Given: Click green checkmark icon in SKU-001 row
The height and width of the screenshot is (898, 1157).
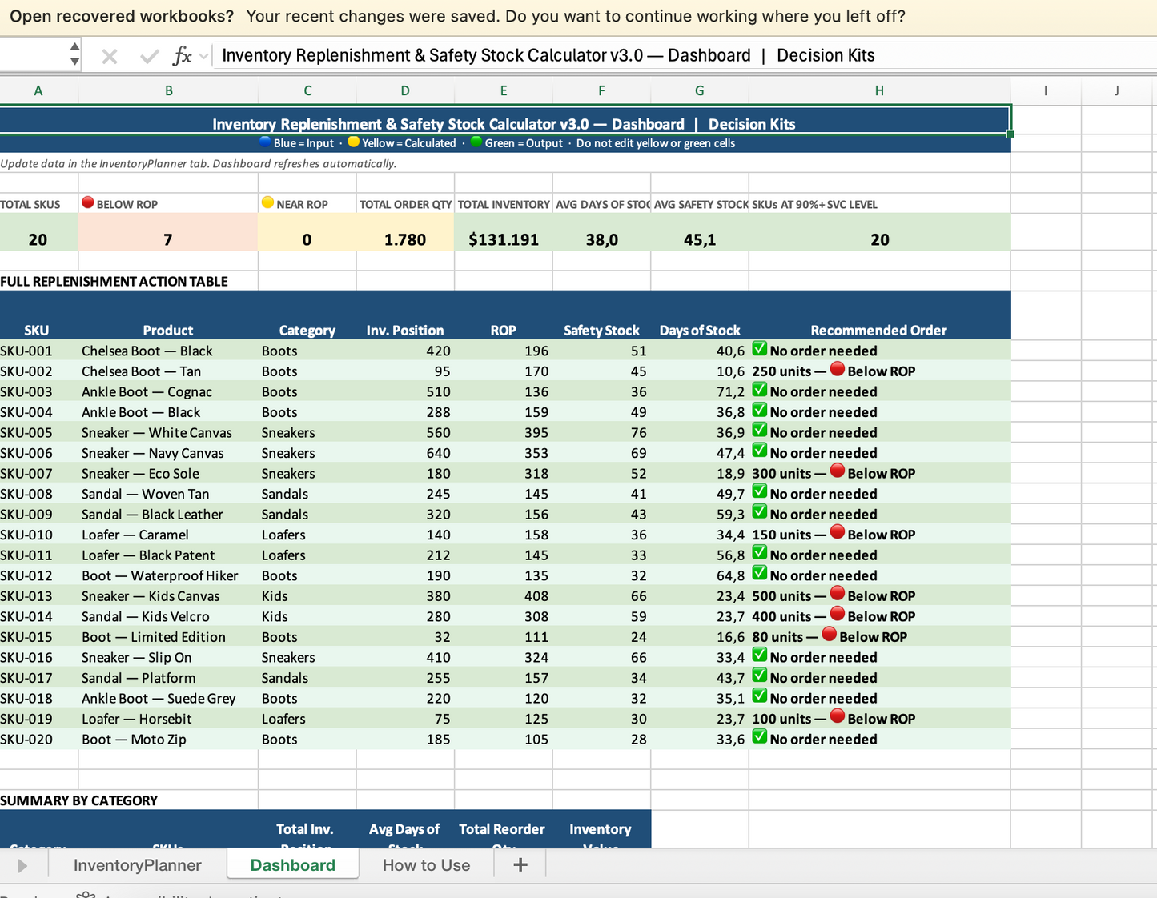Looking at the screenshot, I should [x=759, y=349].
